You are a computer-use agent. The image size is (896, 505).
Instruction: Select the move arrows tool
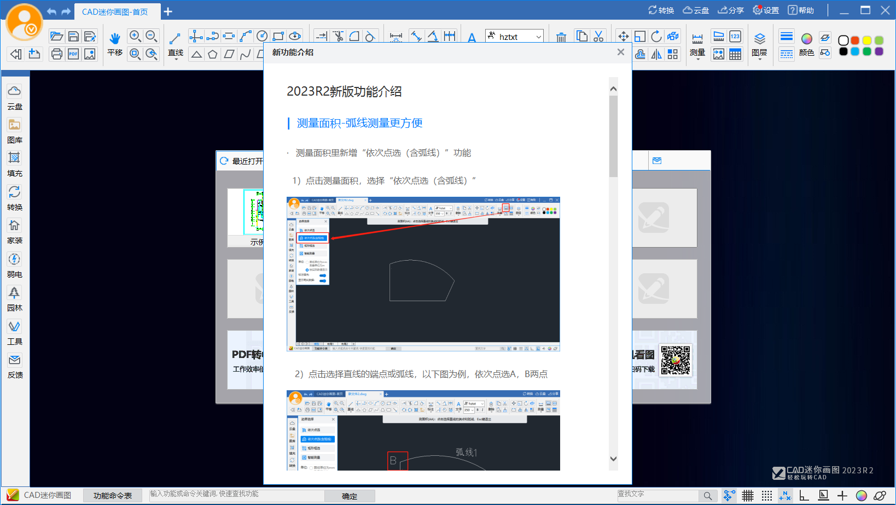624,36
